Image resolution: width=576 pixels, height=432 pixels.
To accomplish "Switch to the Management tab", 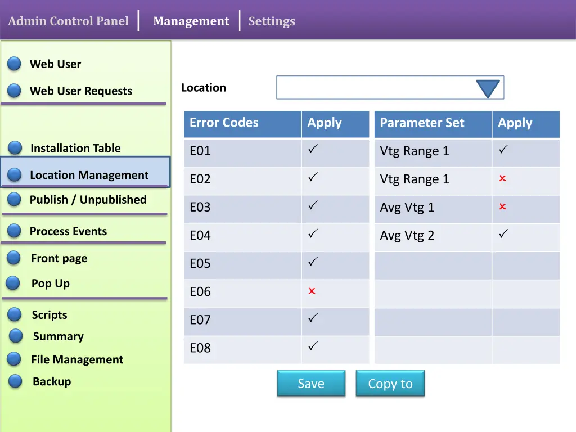I will coord(191,21).
